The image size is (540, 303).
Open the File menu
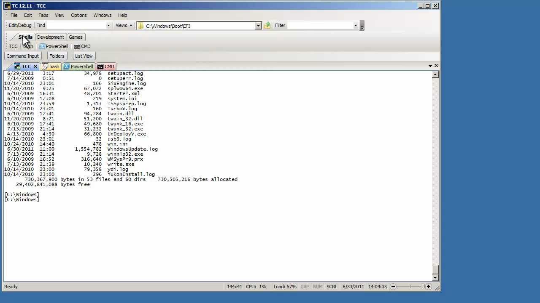tap(14, 15)
